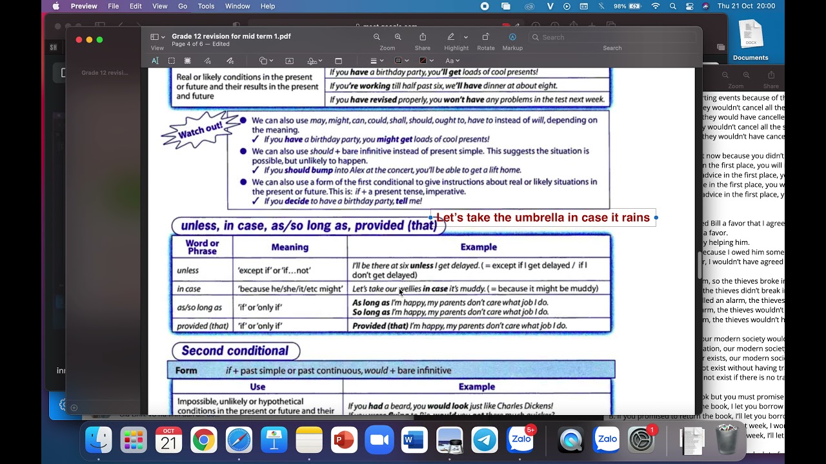Open the date and time clock

tap(747, 6)
